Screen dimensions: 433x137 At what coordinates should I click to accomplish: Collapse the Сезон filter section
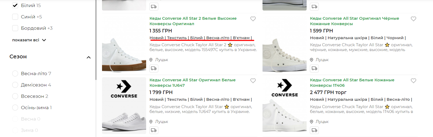coord(88,57)
